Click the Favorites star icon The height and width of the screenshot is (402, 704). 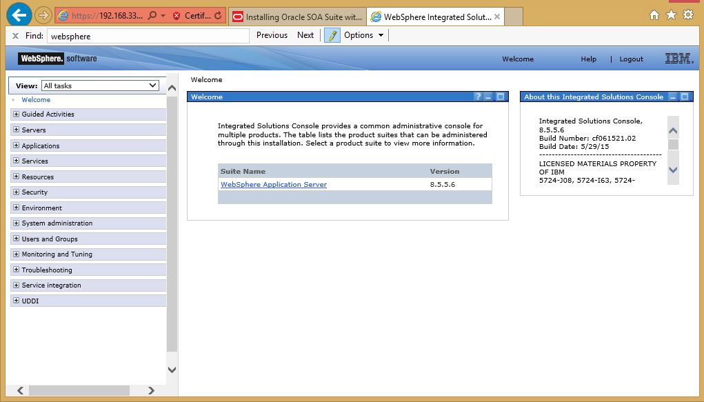pos(670,14)
